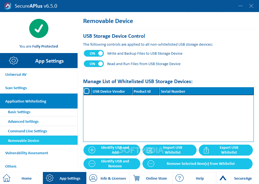Click Identify USB and Remove button text
Viewport: 259px width, 184px height.
pos(115,164)
